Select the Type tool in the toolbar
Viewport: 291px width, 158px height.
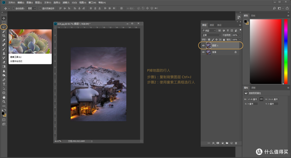[4, 84]
